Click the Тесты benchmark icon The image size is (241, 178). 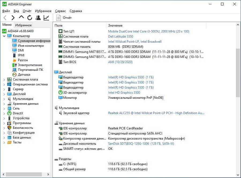[9, 142]
